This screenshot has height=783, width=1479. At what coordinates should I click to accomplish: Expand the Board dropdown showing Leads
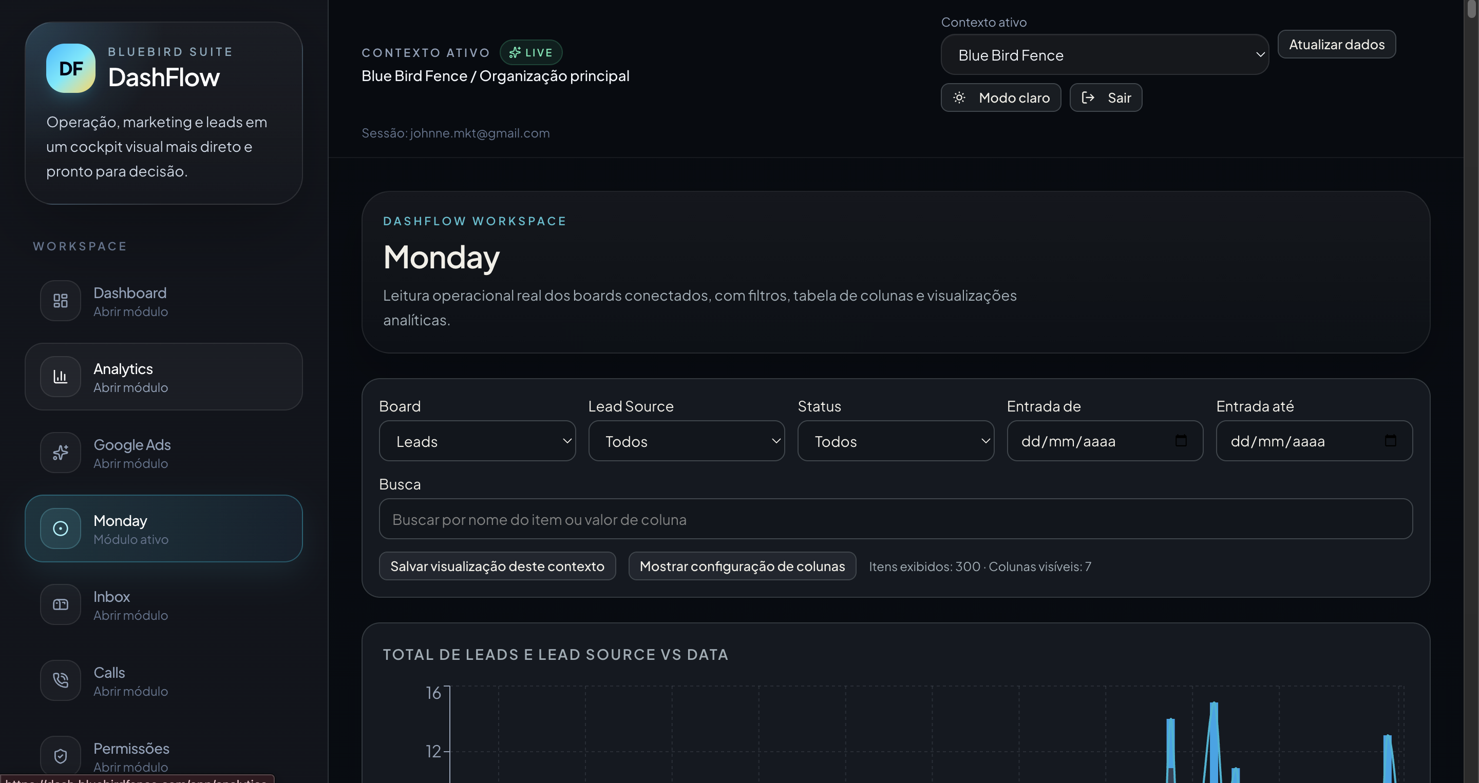477,441
